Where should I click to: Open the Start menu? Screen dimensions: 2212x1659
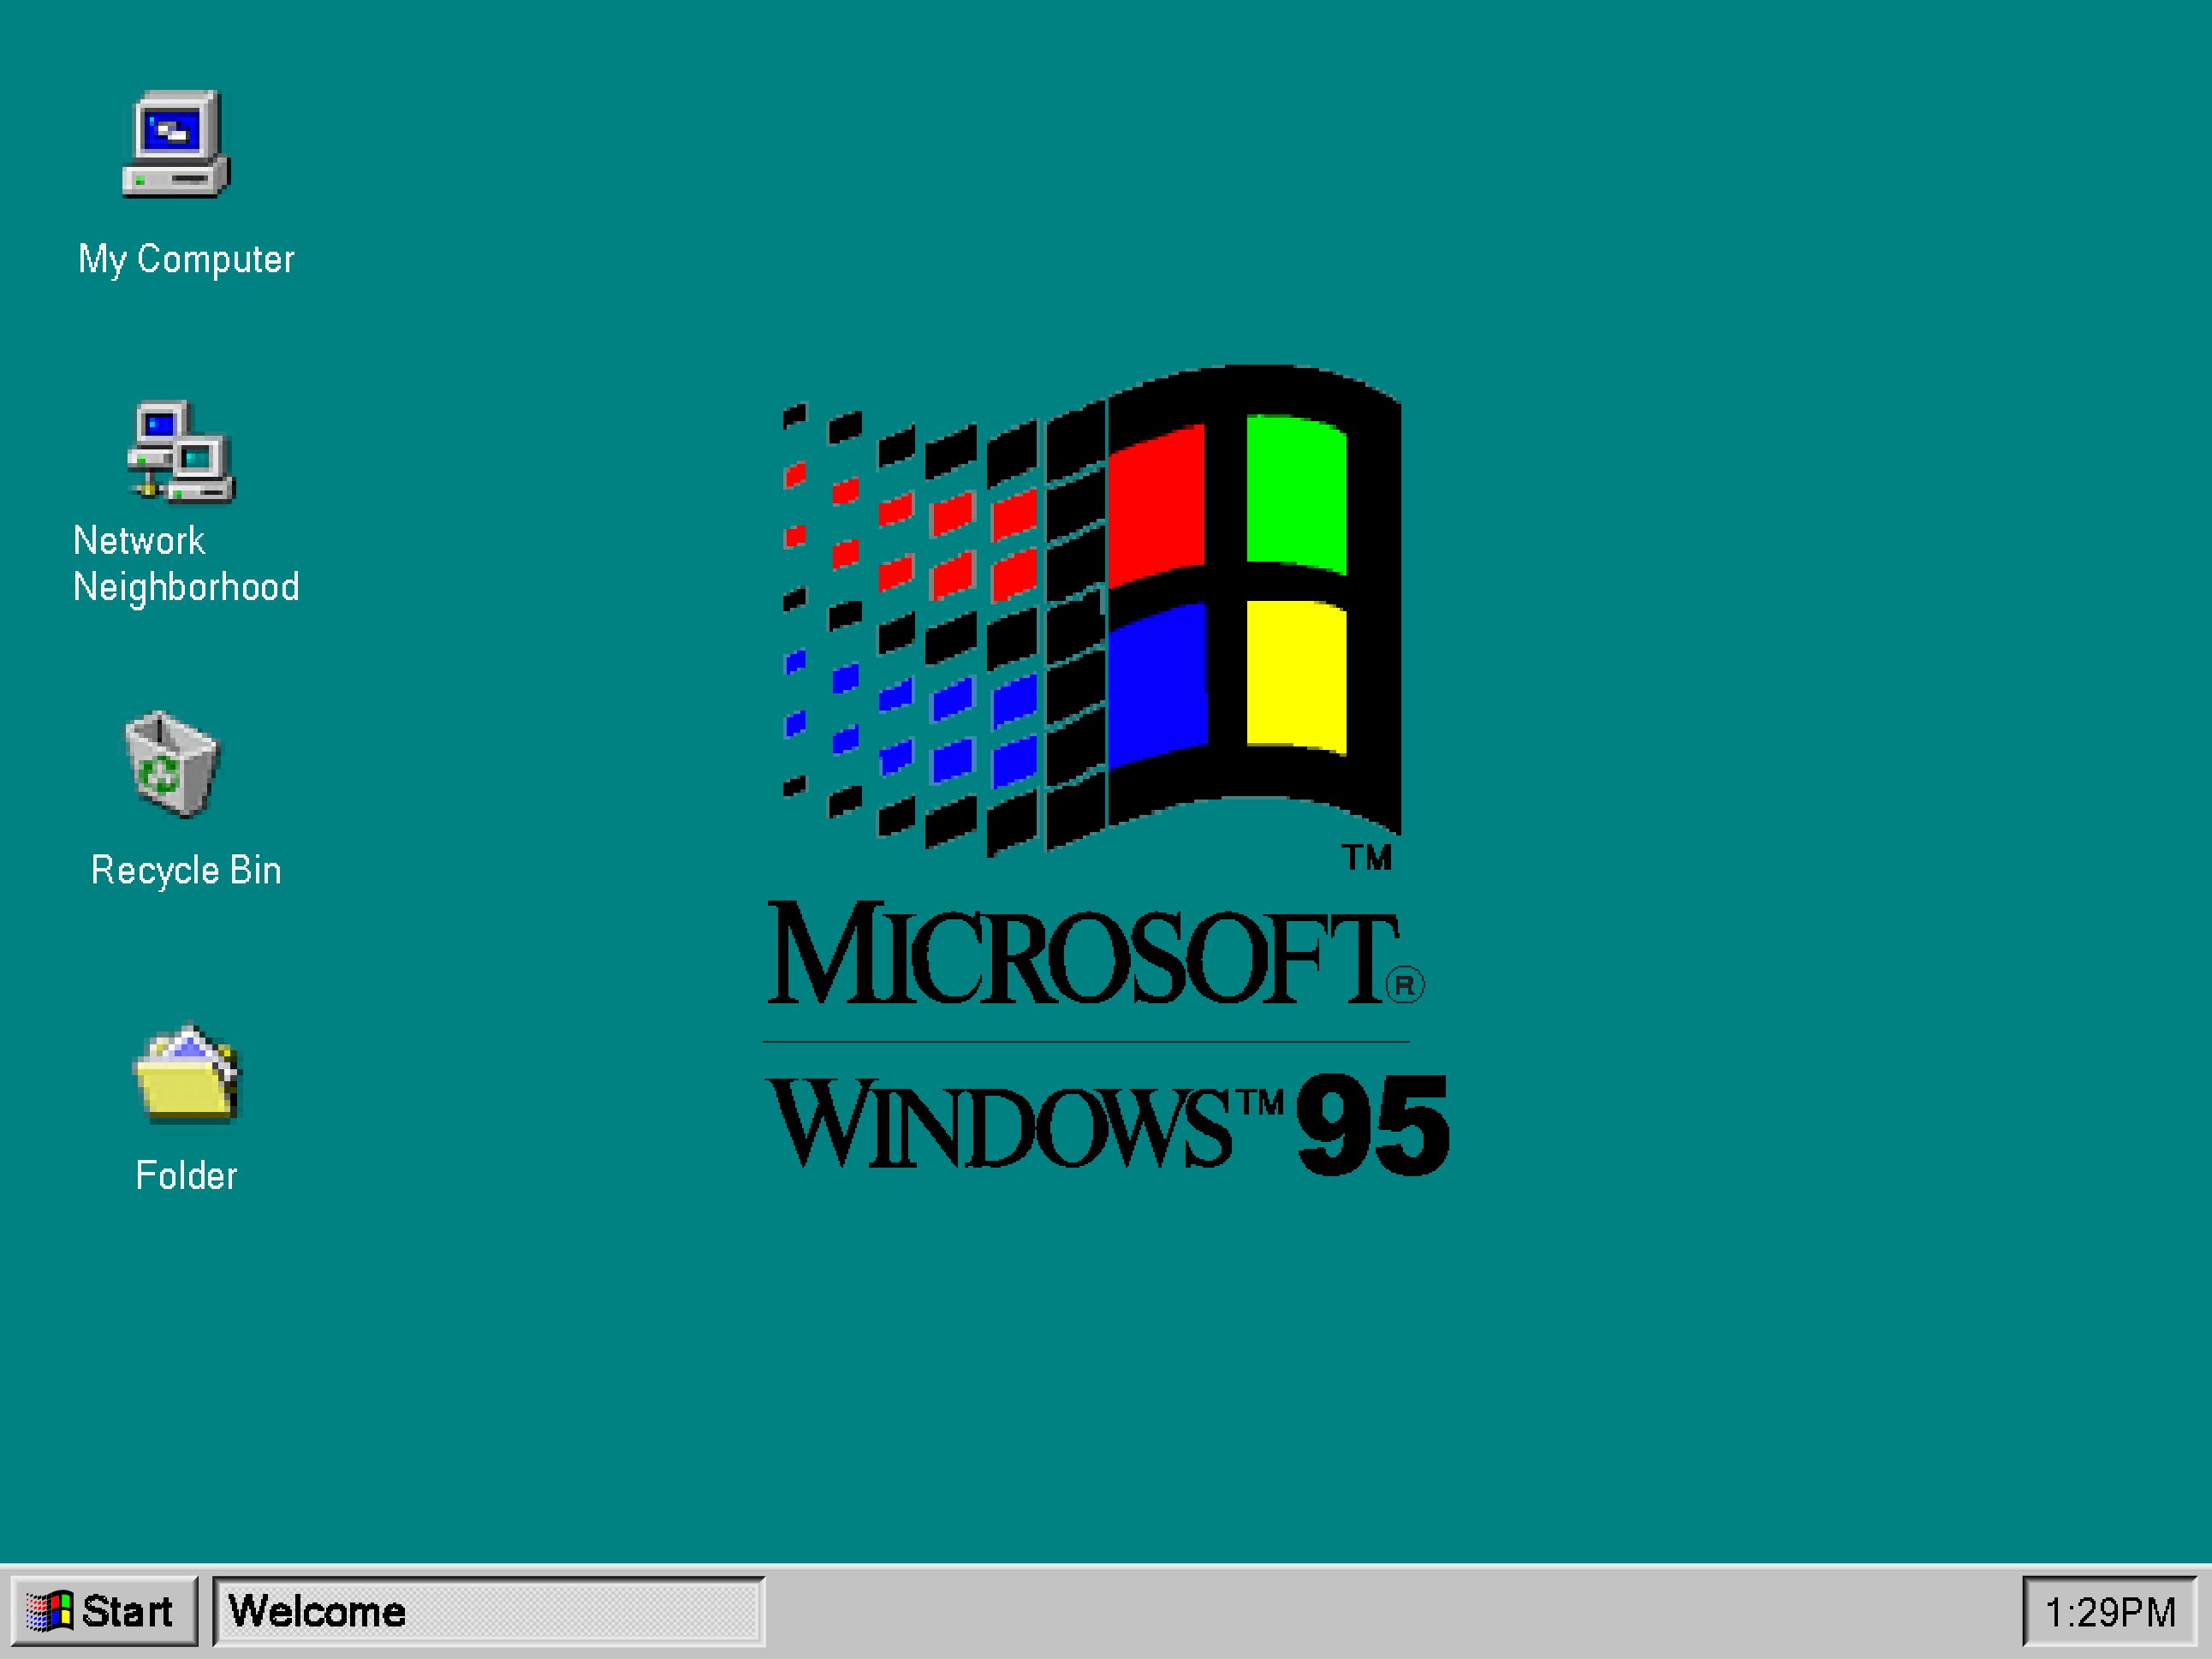(105, 1611)
